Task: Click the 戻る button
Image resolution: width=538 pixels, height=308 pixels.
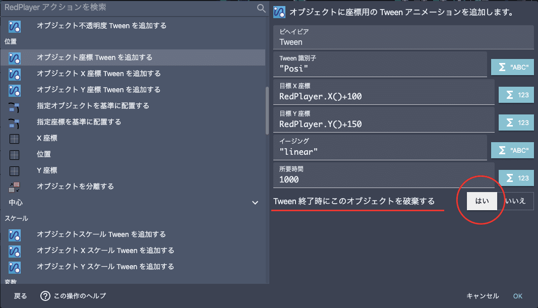Action: 20,296
